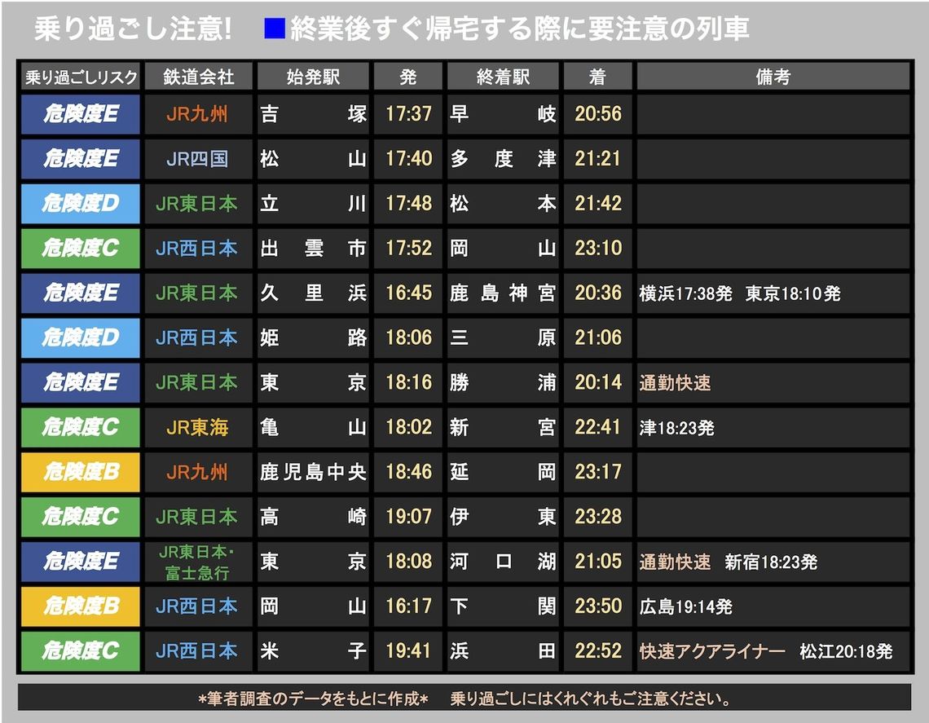This screenshot has width=929, height=723.
Task: Select 通勤快速 in the 勝浦 row
Action: [x=675, y=383]
